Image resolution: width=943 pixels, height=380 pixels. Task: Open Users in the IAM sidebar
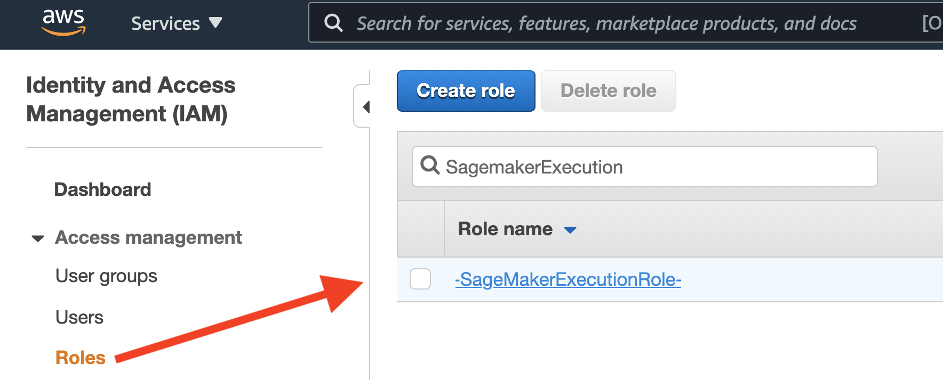coord(79,317)
